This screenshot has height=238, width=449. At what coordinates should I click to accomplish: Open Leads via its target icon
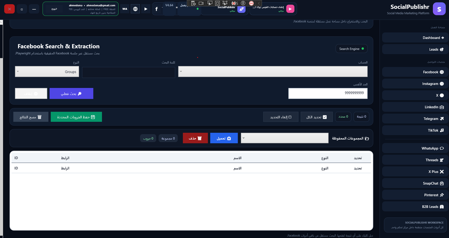(x=442, y=49)
